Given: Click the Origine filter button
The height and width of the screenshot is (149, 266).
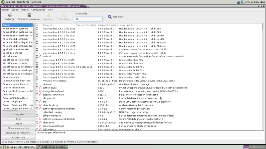Looking at the screenshot, I should (18, 124).
